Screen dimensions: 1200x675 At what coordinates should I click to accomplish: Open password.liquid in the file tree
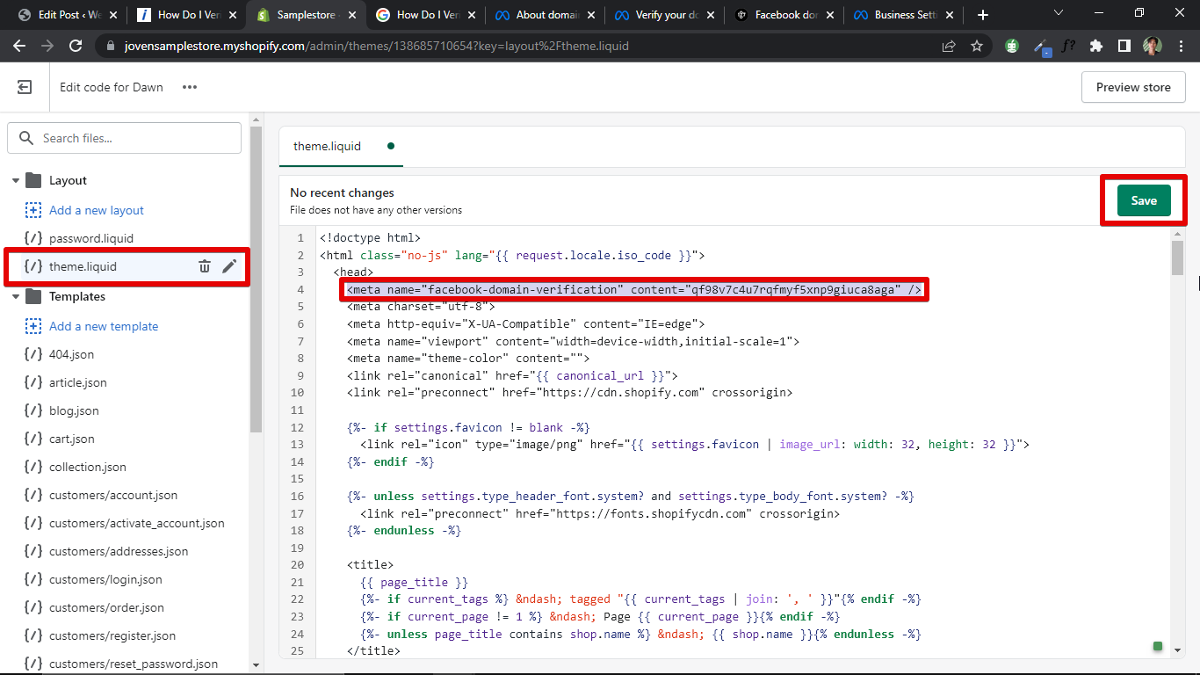pyautogui.click(x=91, y=238)
